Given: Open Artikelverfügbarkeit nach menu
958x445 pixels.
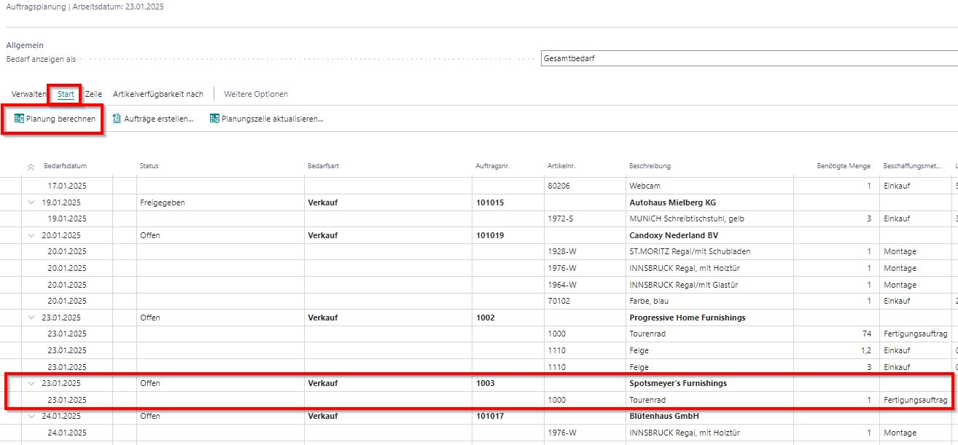Looking at the screenshot, I should click(158, 94).
